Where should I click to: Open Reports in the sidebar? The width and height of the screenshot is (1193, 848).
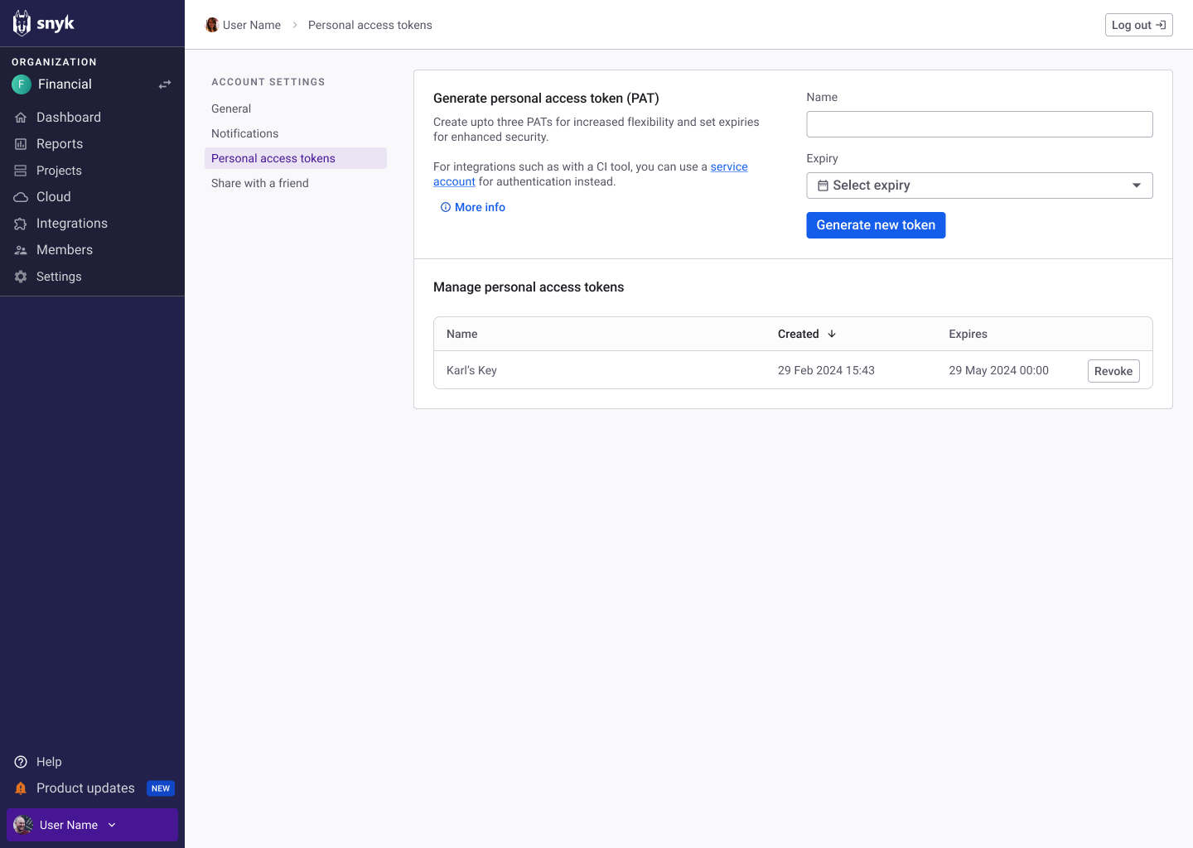[60, 144]
